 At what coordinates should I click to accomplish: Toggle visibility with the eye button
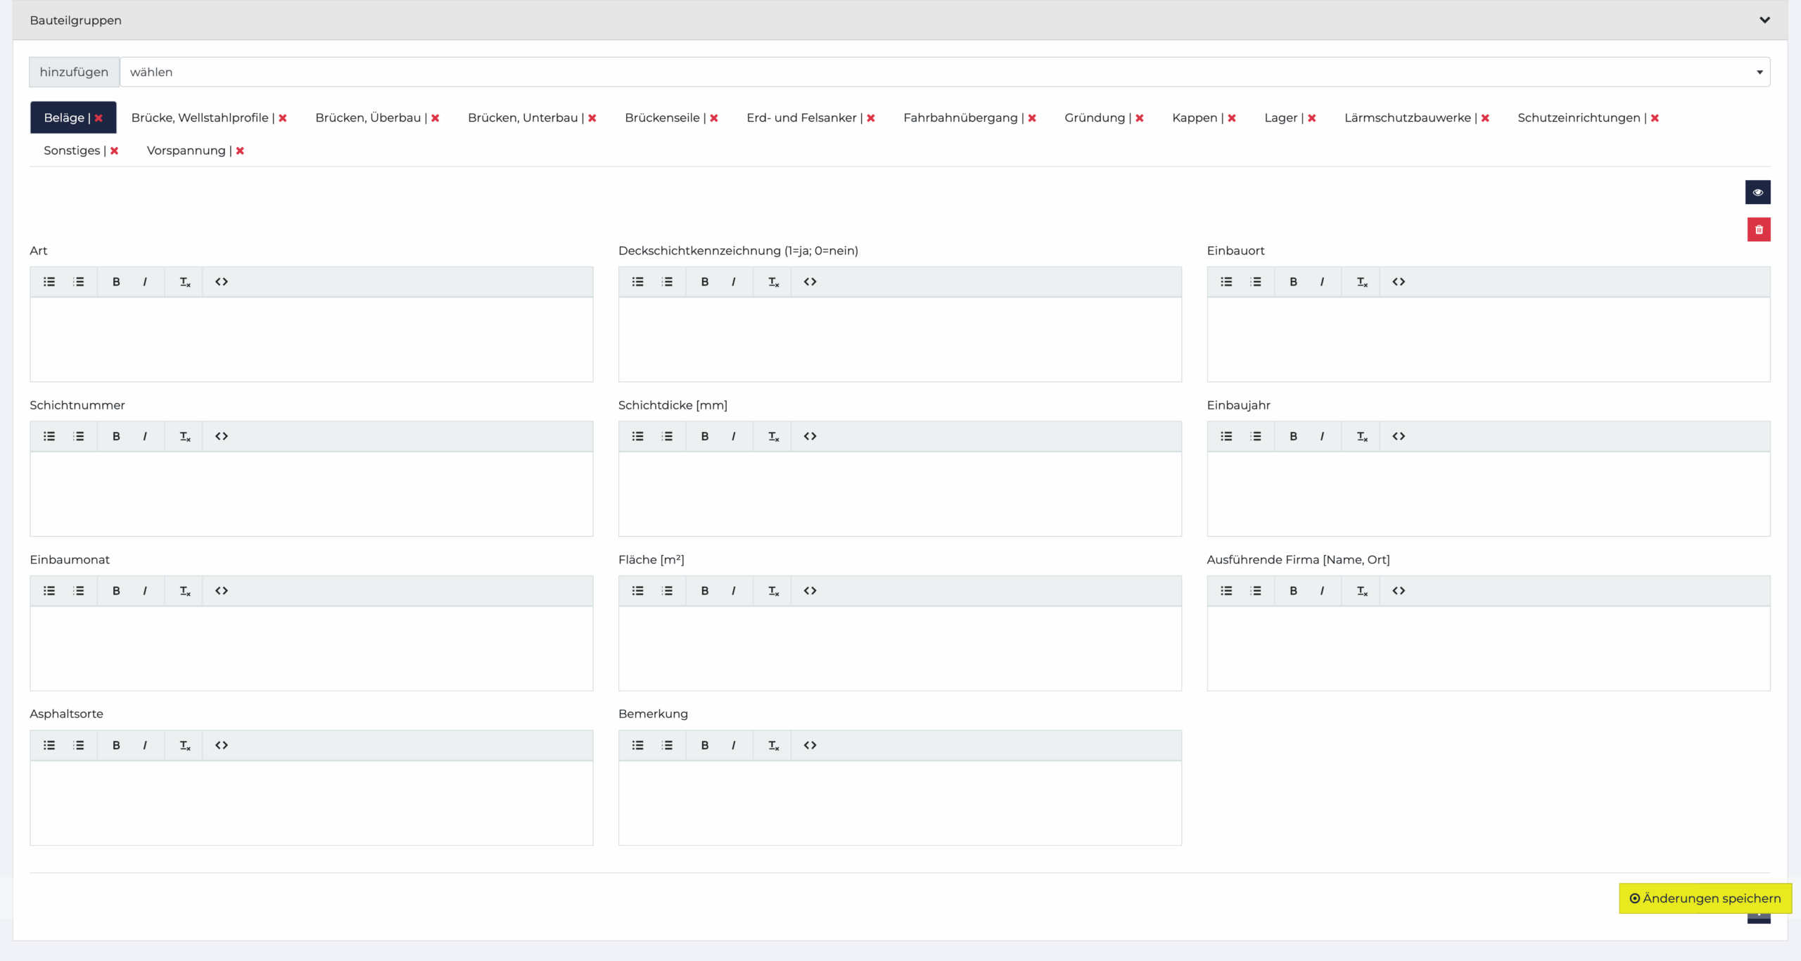coord(1757,192)
